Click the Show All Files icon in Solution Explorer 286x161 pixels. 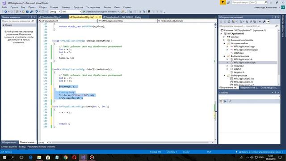[255, 22]
